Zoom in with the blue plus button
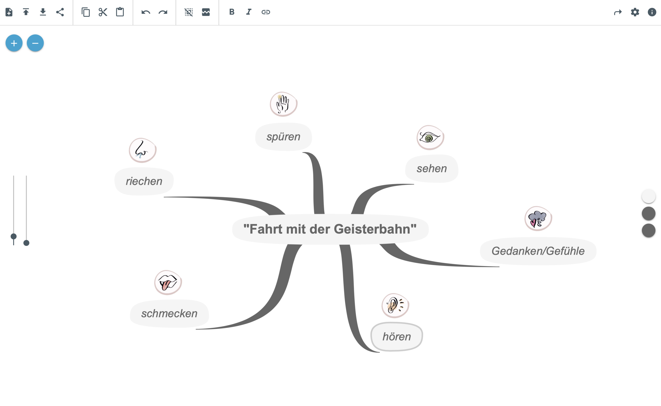 point(14,43)
